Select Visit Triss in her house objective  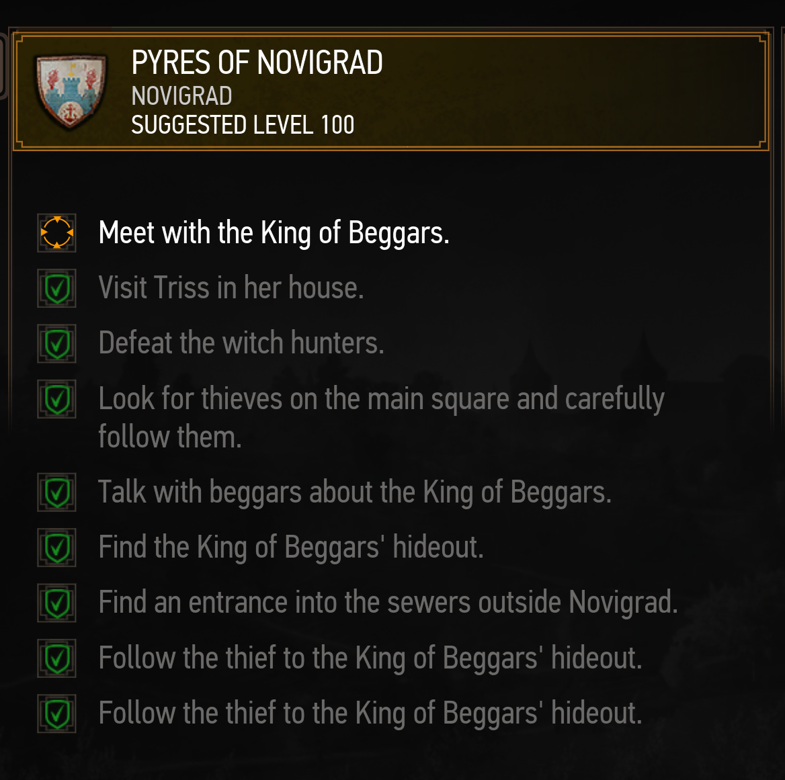[x=231, y=288]
